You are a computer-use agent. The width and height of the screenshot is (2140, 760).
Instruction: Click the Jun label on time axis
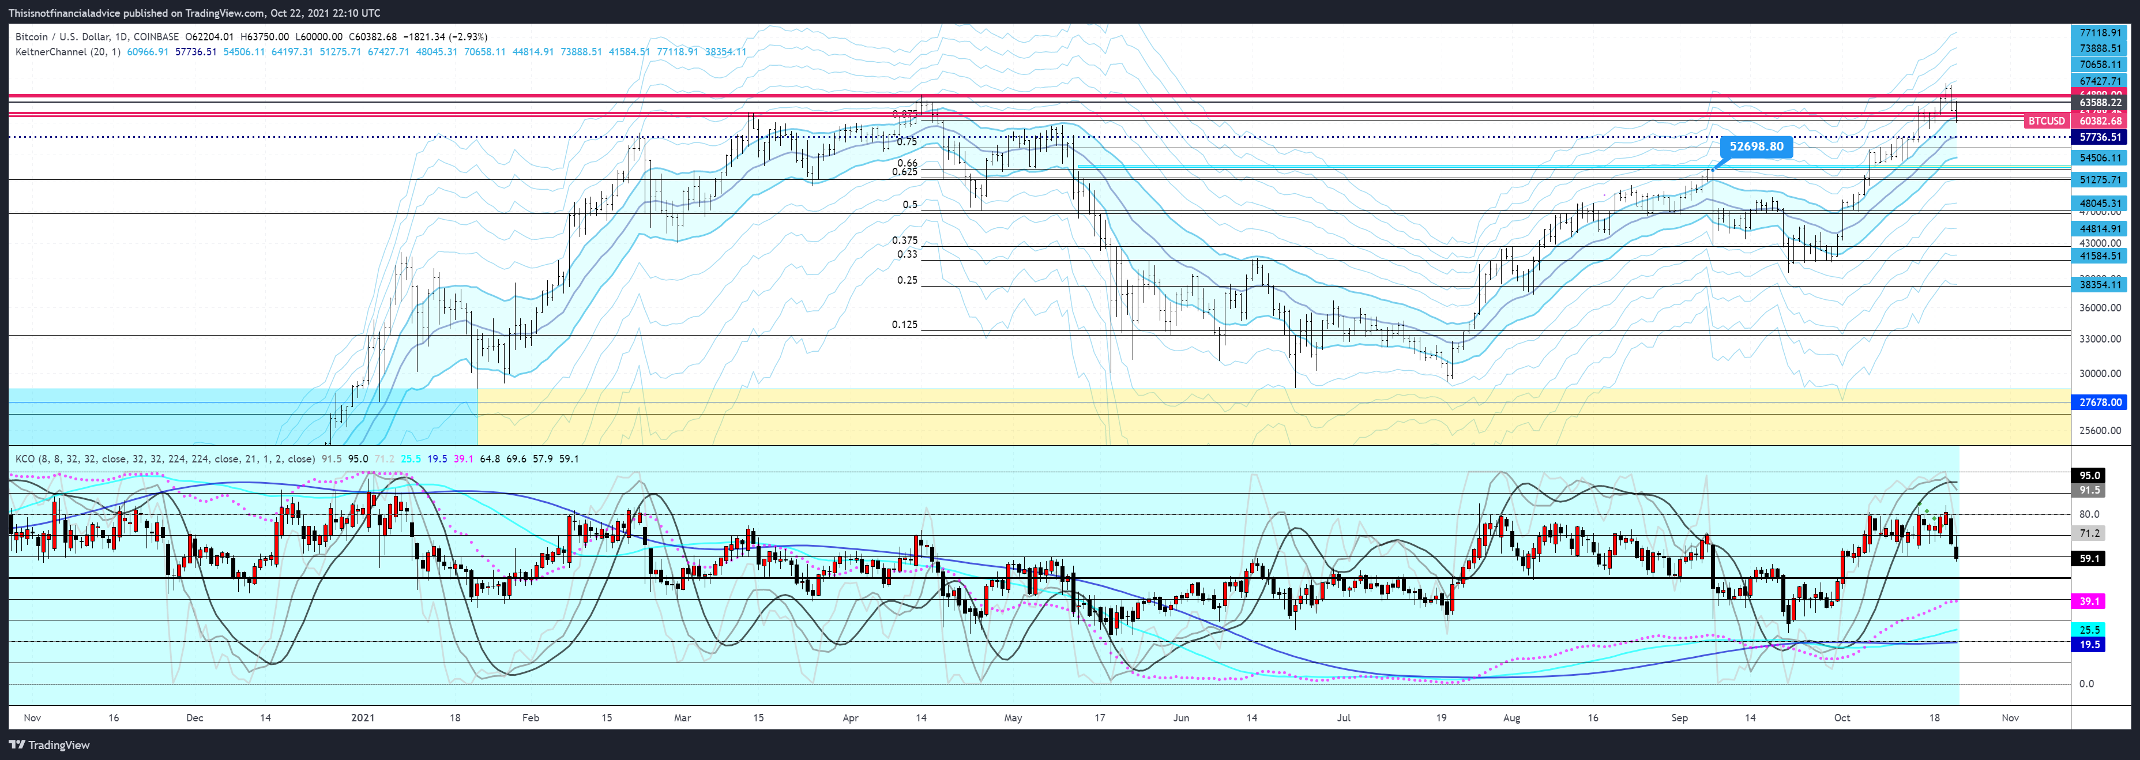[x=1180, y=718]
